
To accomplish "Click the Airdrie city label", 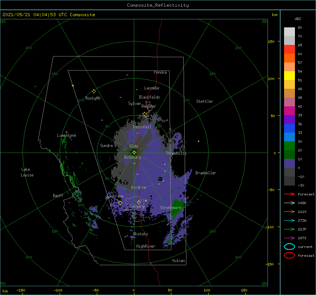I will pos(138,187).
